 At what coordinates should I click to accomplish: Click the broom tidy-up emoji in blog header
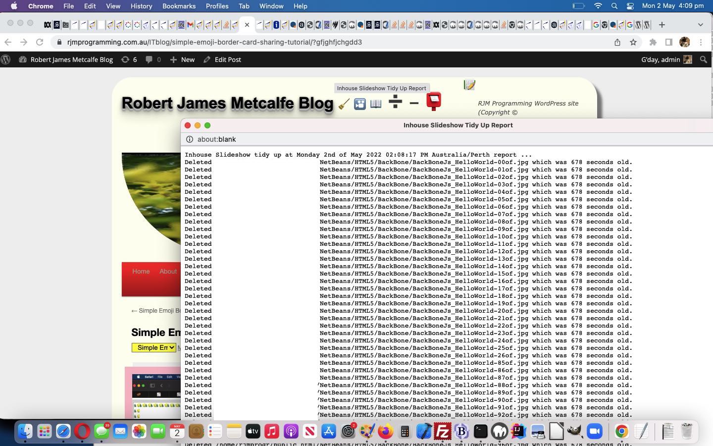(x=344, y=104)
